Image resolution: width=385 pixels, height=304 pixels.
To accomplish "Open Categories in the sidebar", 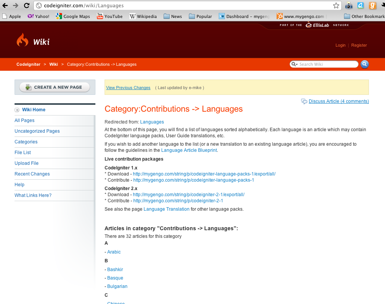I will tap(26, 142).
